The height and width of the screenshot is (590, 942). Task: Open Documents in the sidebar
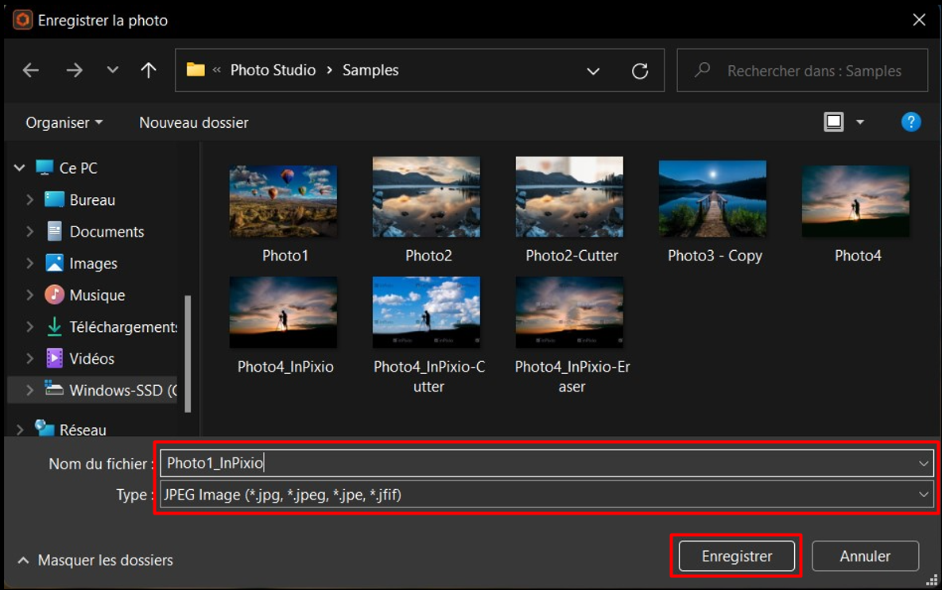tap(107, 232)
